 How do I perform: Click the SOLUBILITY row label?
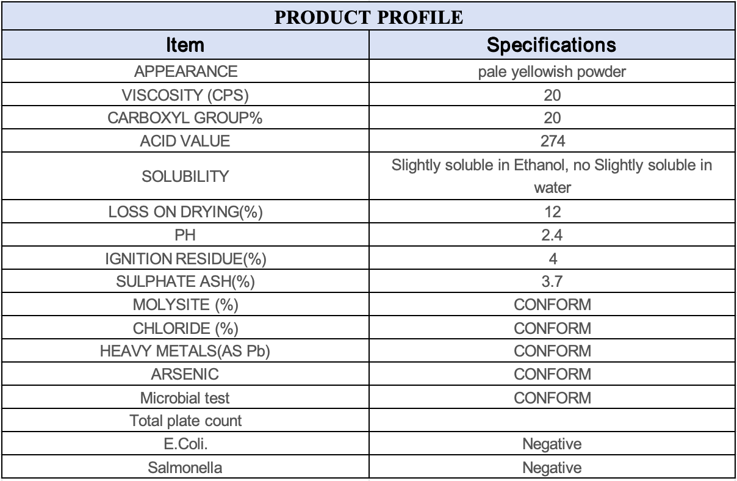tap(187, 176)
